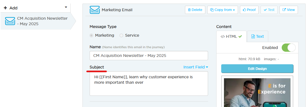Screen dimensions: 307x107
Task: Click the envelope icon in journey sidebar
Action: click(10, 21)
